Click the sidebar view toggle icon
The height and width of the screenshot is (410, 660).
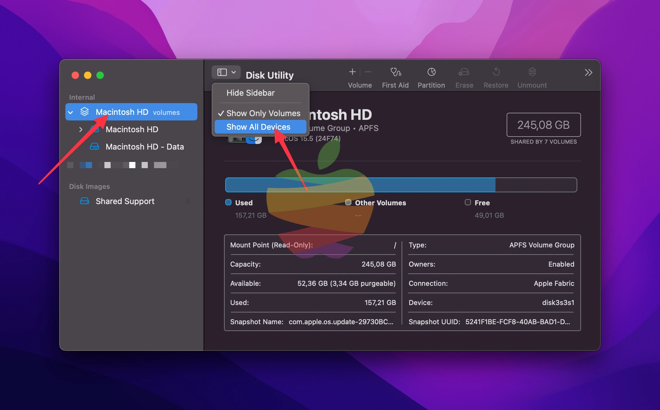point(222,72)
